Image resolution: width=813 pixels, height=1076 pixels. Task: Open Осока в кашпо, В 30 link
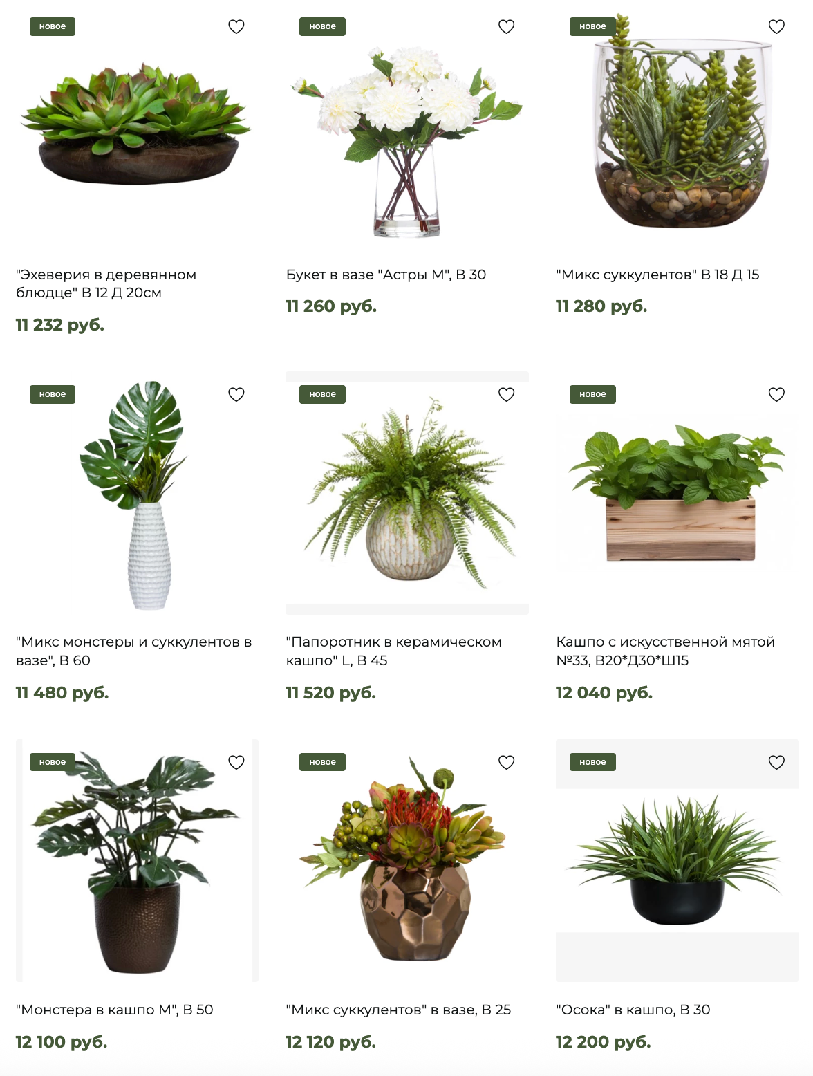tap(633, 1010)
